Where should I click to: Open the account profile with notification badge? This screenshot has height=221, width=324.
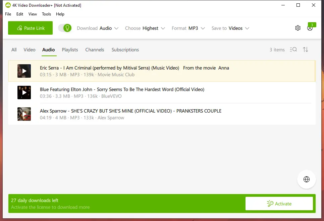pos(309,28)
